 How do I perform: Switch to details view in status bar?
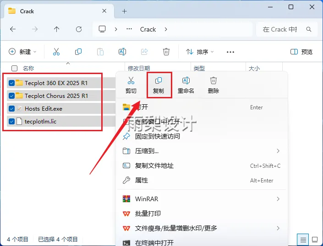(x=303, y=240)
